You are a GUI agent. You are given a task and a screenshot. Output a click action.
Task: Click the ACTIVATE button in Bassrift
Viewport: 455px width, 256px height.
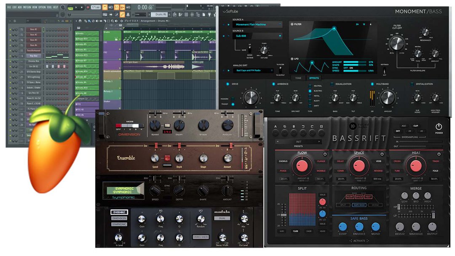pos(359,240)
